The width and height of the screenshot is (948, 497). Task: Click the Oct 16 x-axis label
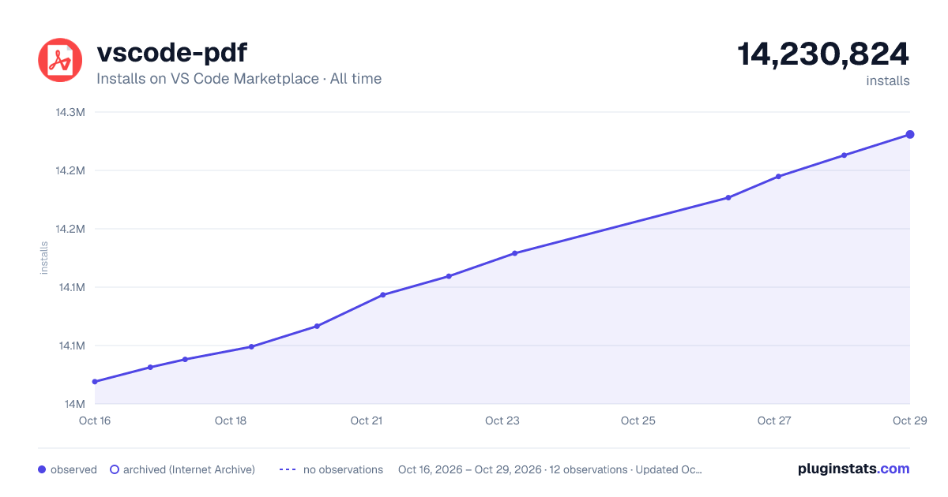click(x=95, y=420)
